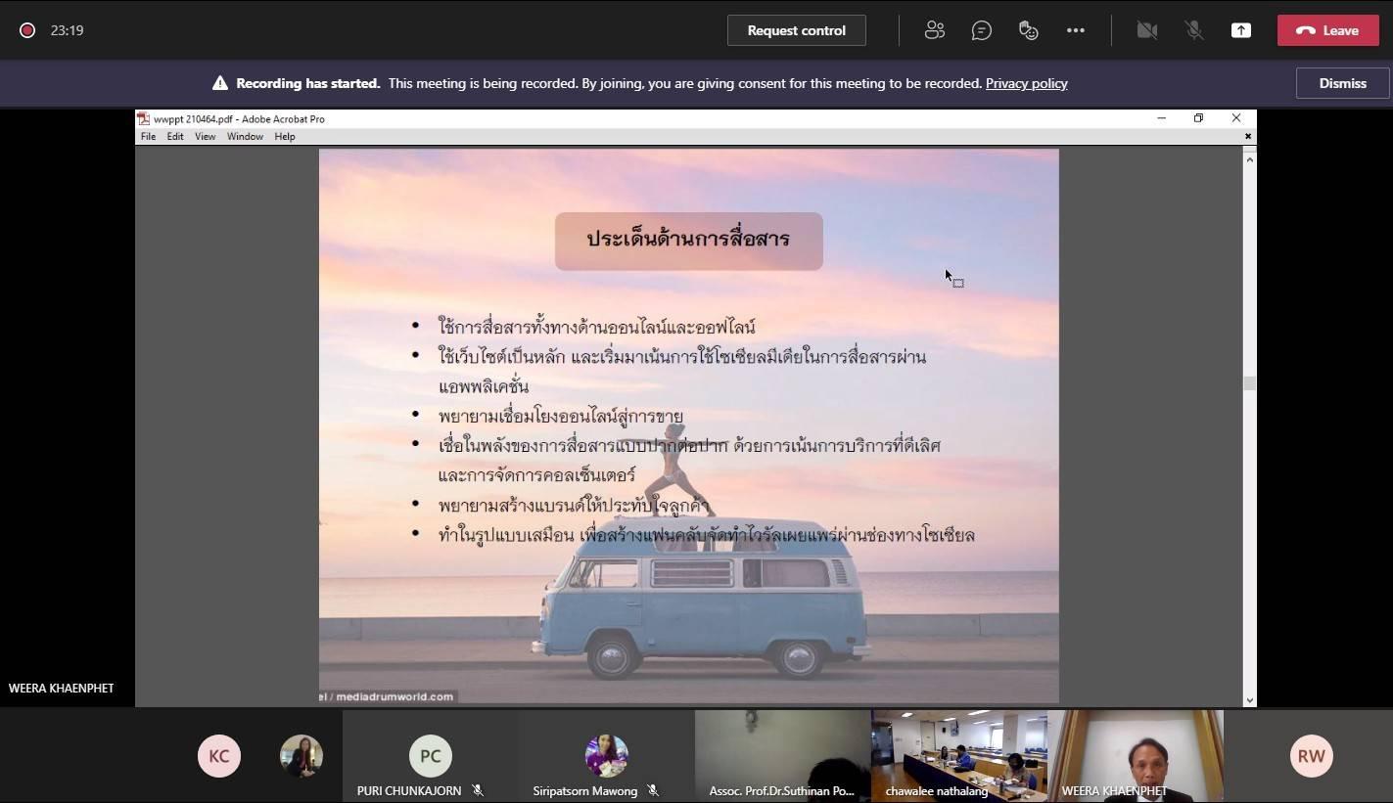Open the Privacy policy link
Screen dimensions: 1393x803
[x=1026, y=83]
